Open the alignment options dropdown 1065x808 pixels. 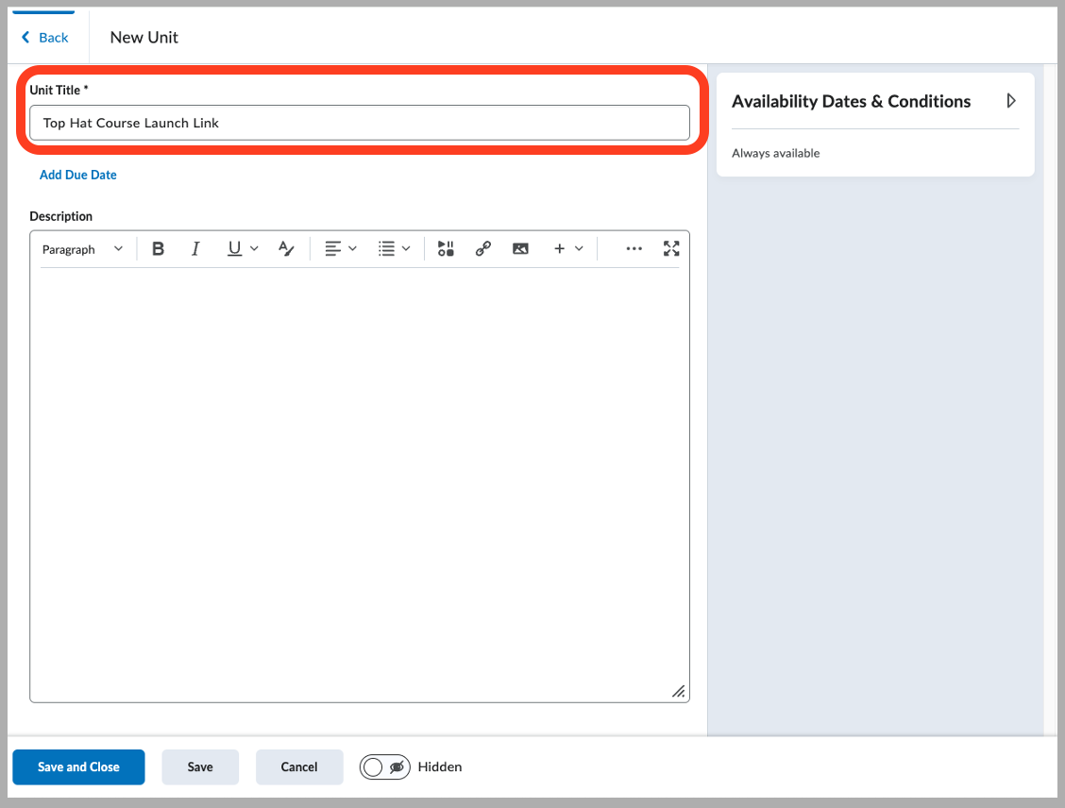click(340, 248)
